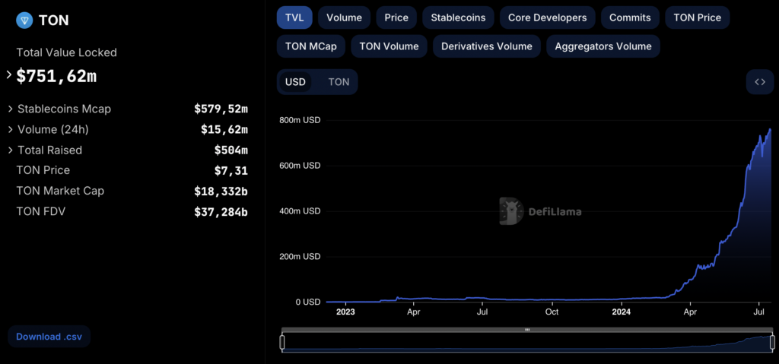Toggle the Price chart metric
Screen dimensions: 779x364
pyautogui.click(x=396, y=18)
